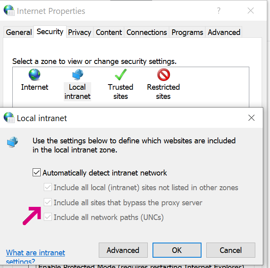270x268 pixels.
Task: Select the Internet zone globe icon
Action: [35, 75]
